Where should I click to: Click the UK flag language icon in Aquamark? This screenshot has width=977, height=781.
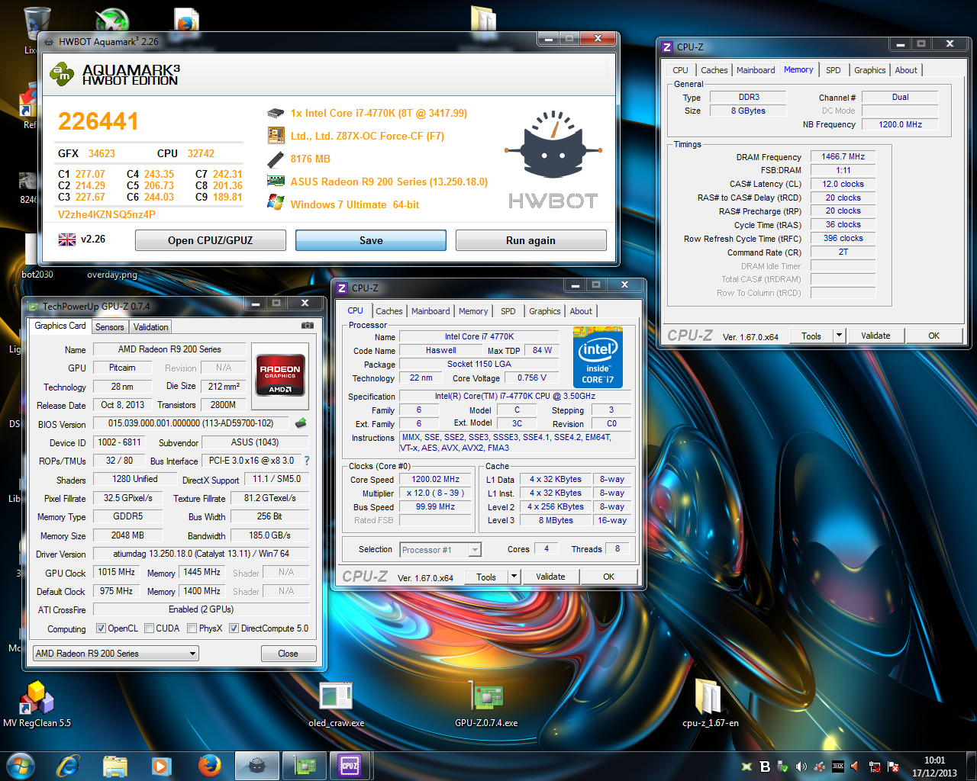[67, 239]
